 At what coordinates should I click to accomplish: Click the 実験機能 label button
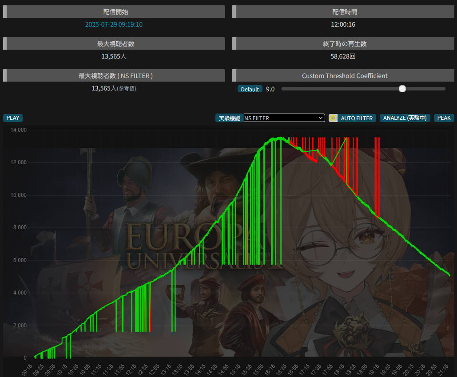tap(229, 118)
